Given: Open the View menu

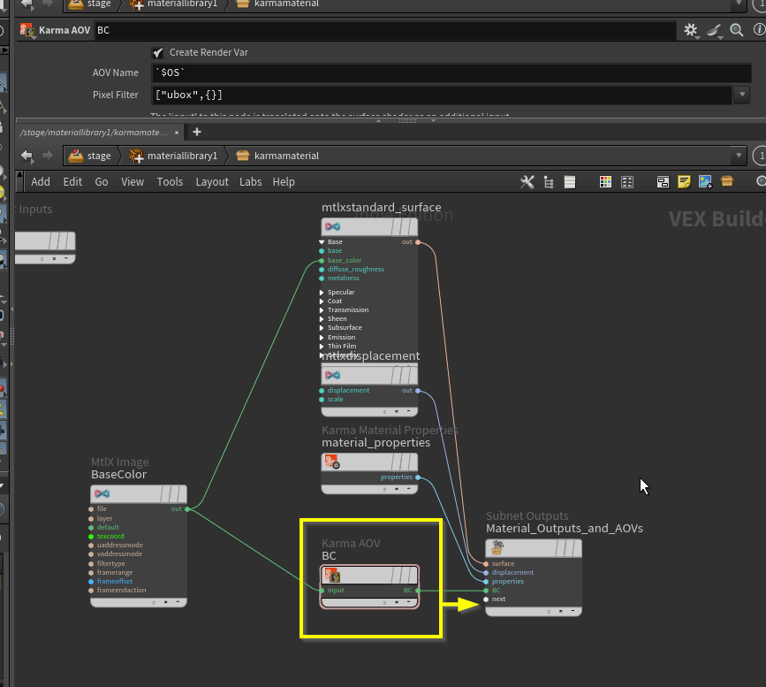Looking at the screenshot, I should pyautogui.click(x=133, y=182).
